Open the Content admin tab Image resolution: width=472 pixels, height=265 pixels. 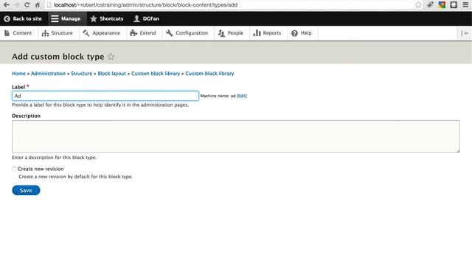(18, 33)
